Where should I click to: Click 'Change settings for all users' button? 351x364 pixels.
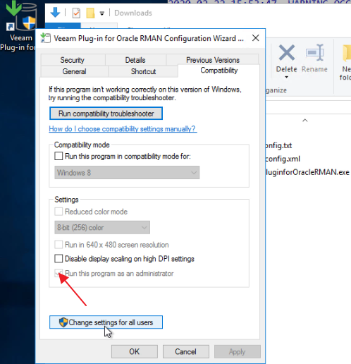point(106,322)
